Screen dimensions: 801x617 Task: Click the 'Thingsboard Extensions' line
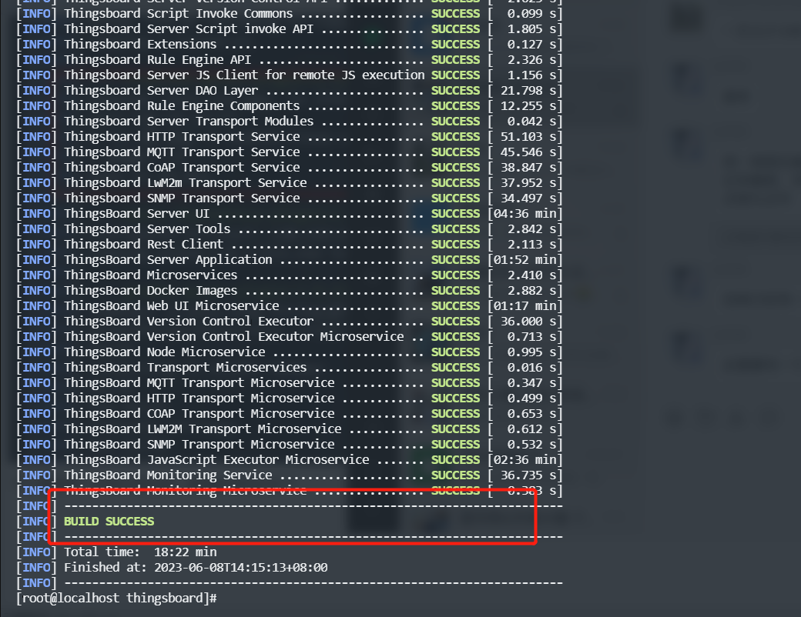289,45
